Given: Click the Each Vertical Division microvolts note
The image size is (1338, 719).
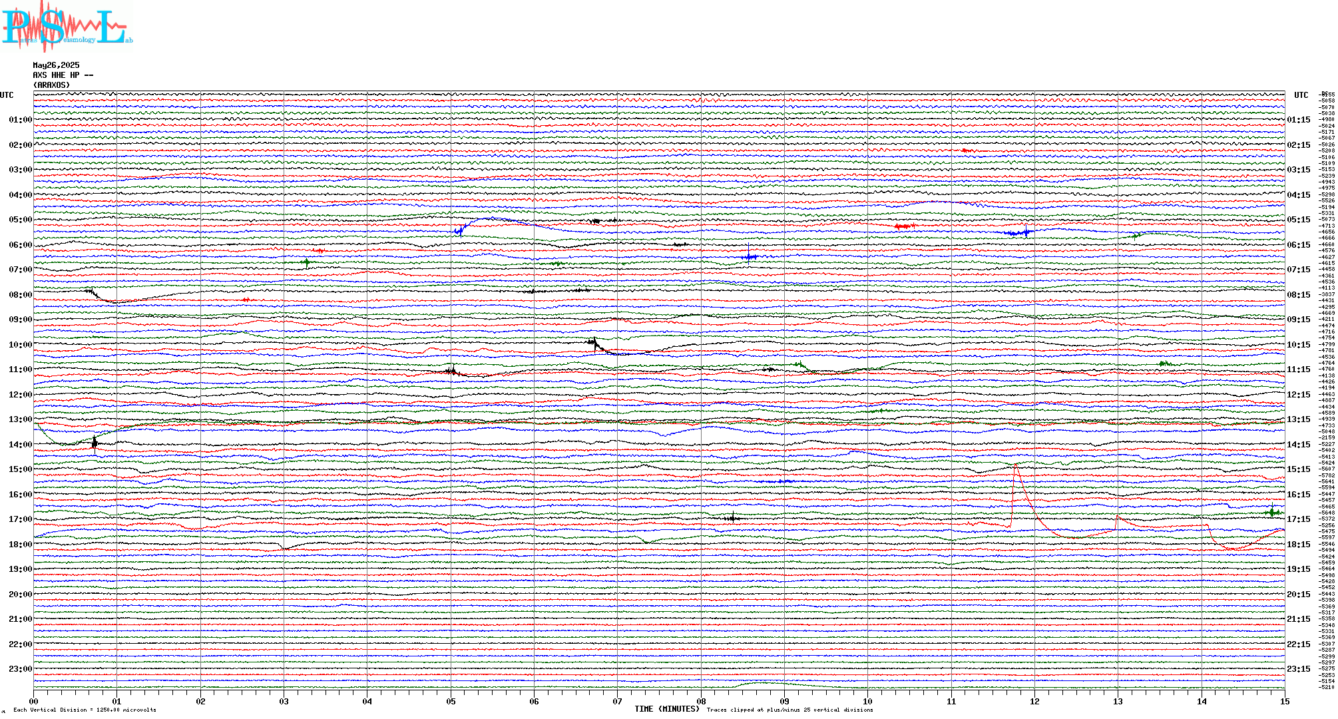Looking at the screenshot, I should 85,710.
